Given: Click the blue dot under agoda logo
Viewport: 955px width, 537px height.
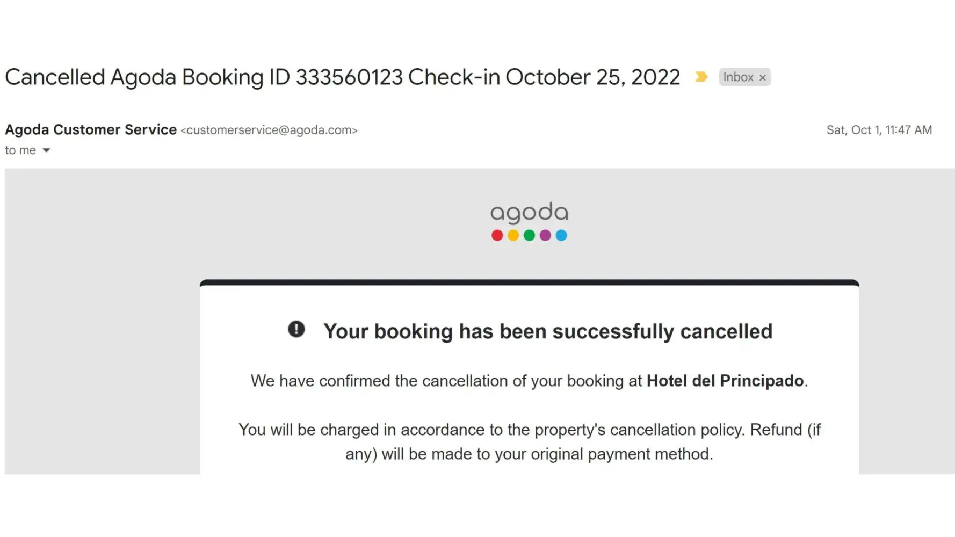Looking at the screenshot, I should 561,235.
